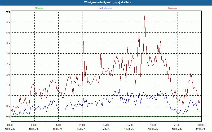Click the 15:00 time axis label
Viewport: 212px width, 132px height.
click(129, 125)
